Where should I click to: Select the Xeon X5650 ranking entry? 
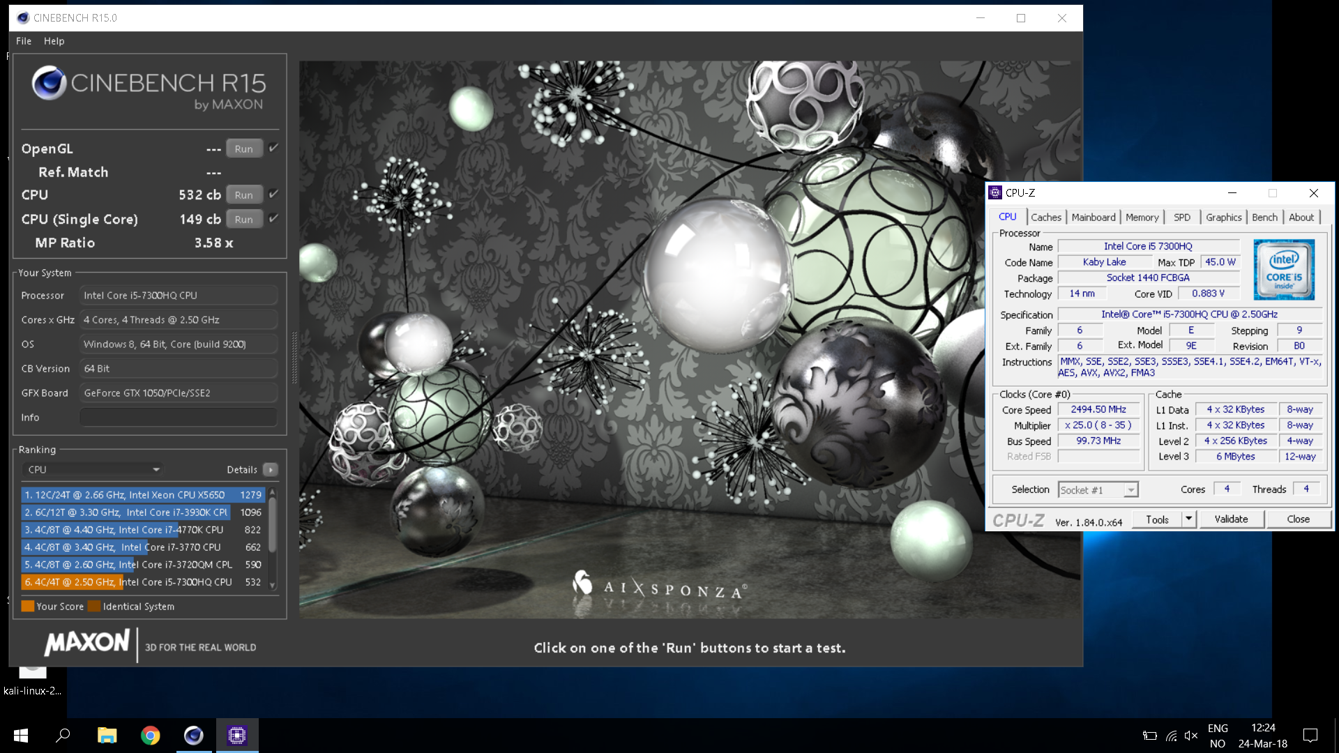143,494
